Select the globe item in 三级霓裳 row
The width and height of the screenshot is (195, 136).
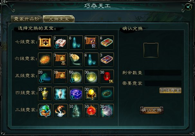click(x=45, y=111)
